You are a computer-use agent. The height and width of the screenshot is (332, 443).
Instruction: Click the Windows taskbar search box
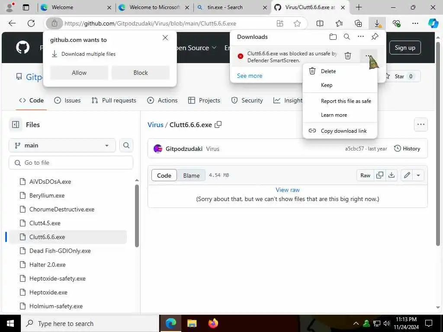[x=90, y=323]
